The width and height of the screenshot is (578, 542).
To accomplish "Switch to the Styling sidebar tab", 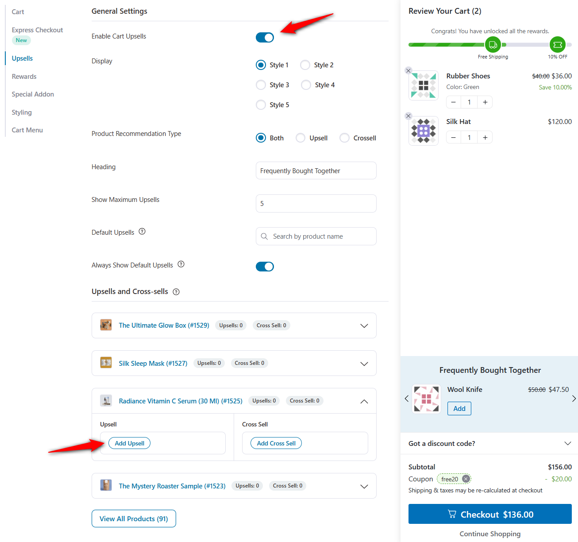I will tap(22, 112).
